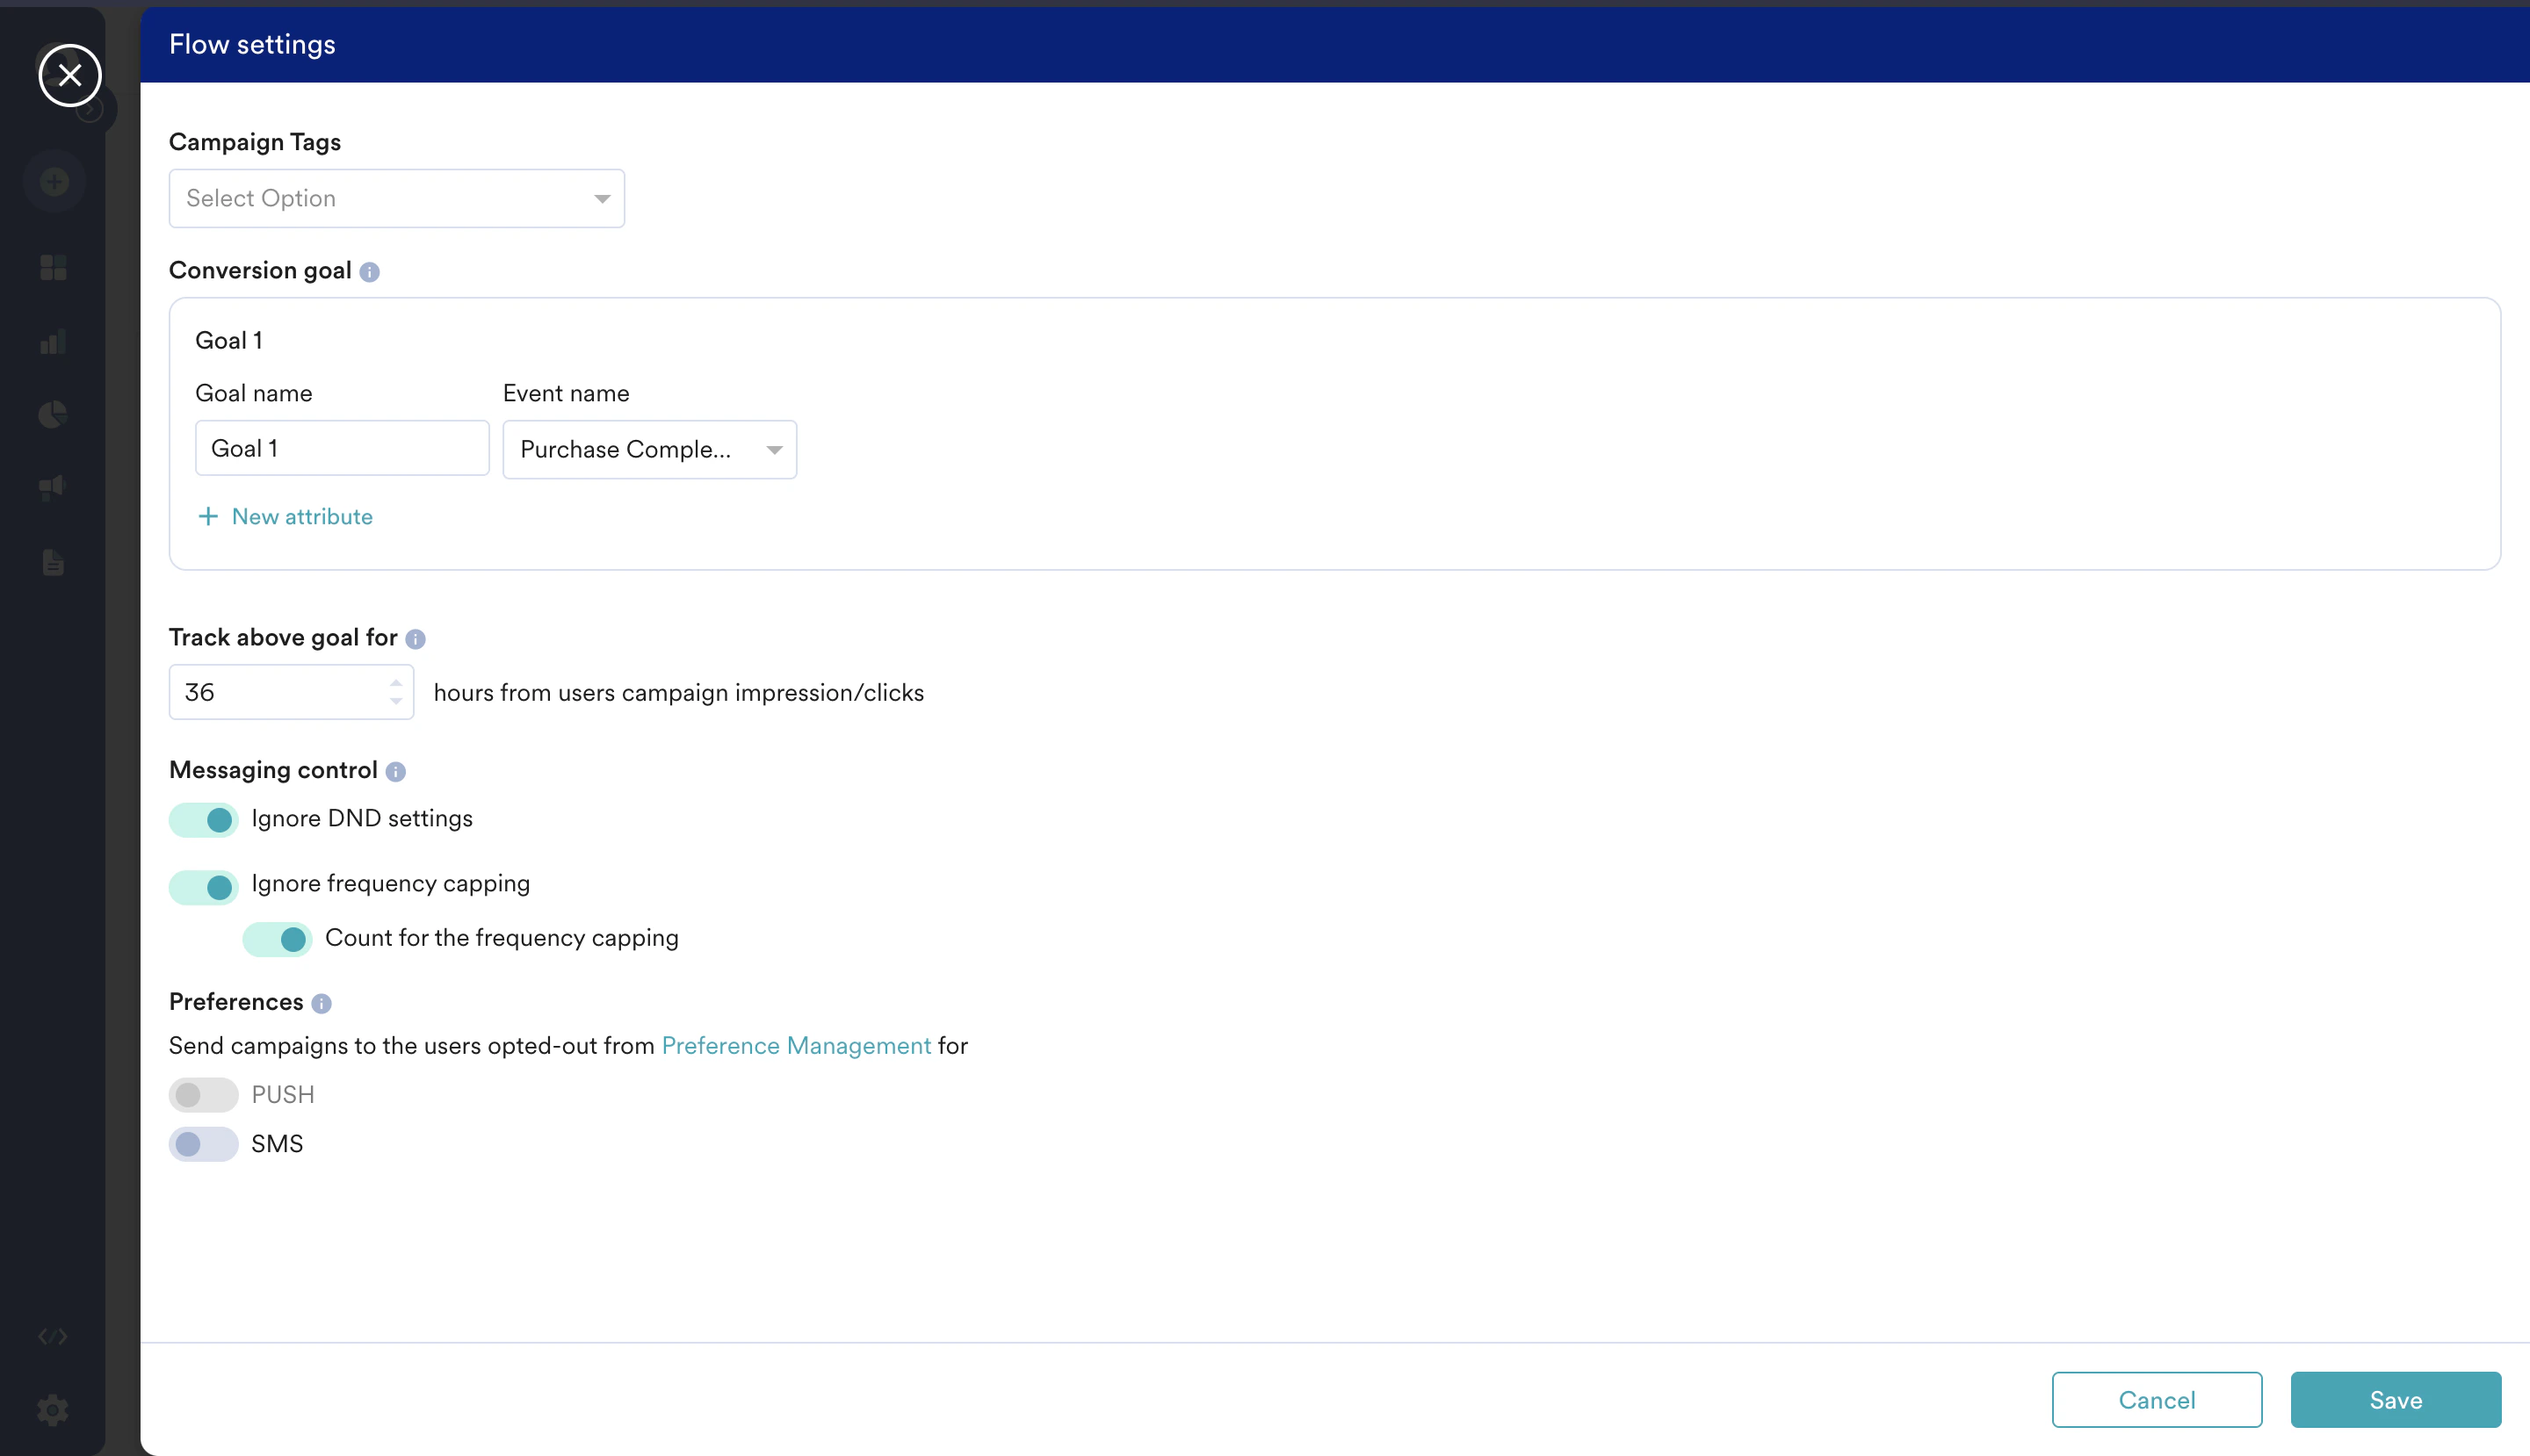Viewport: 2530px width, 1456px height.
Task: Open the Preference Management link
Action: click(796, 1045)
